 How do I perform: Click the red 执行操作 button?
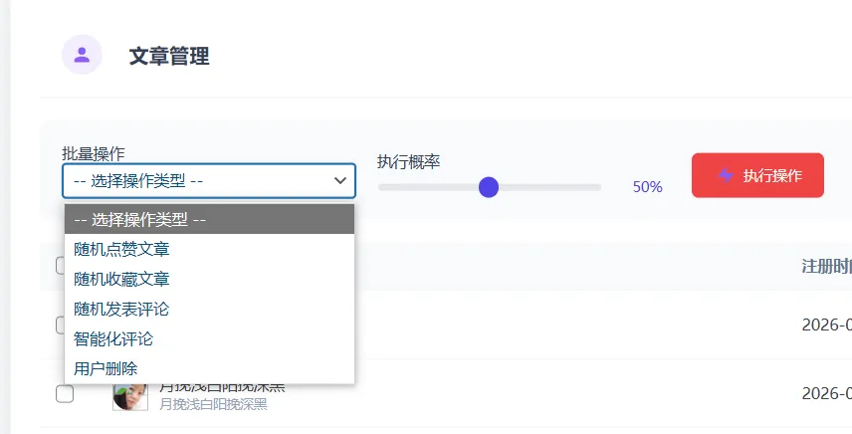[757, 175]
